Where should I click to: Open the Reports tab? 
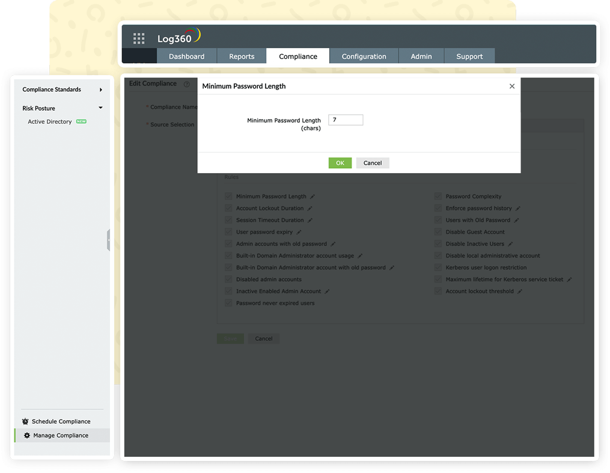tap(242, 56)
